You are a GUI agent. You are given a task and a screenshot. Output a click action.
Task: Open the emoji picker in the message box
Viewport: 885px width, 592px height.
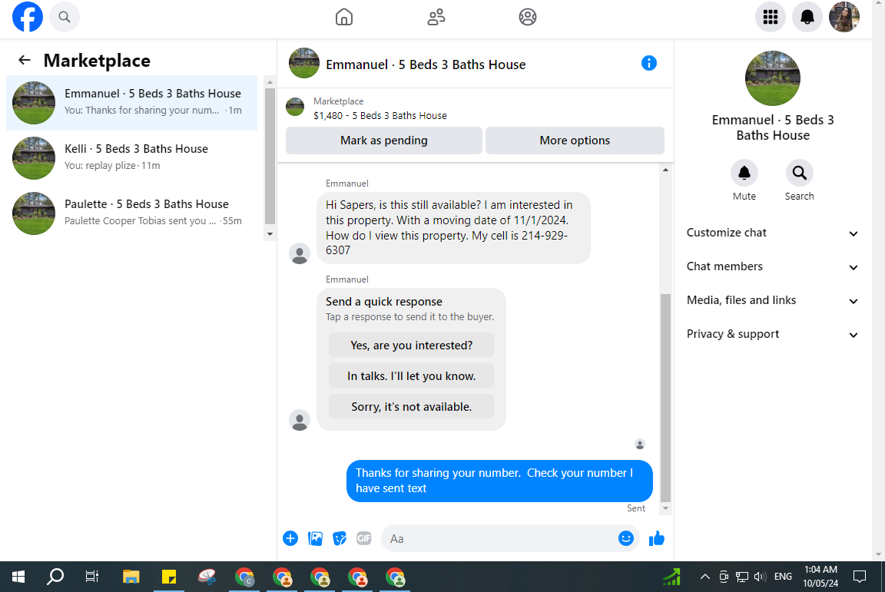point(625,538)
